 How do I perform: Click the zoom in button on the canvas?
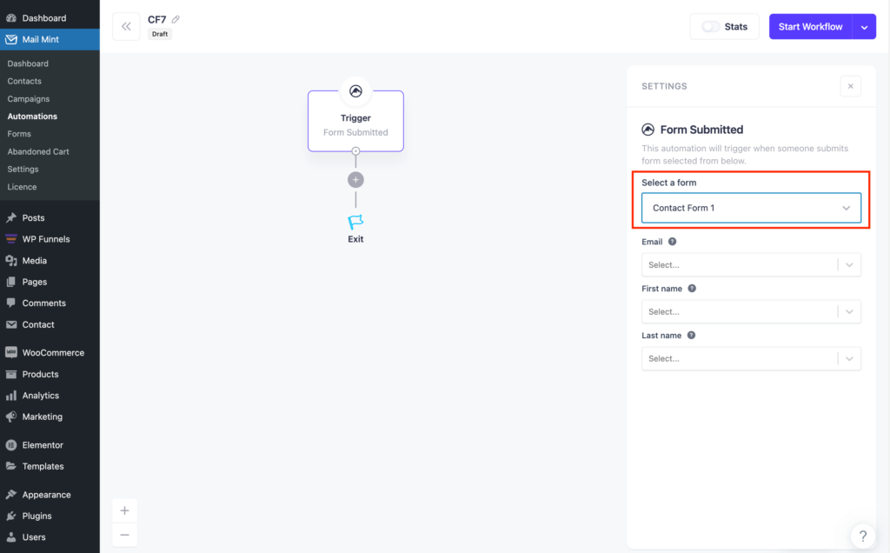pyautogui.click(x=124, y=510)
